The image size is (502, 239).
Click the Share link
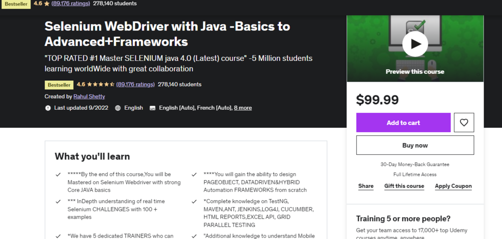366,186
